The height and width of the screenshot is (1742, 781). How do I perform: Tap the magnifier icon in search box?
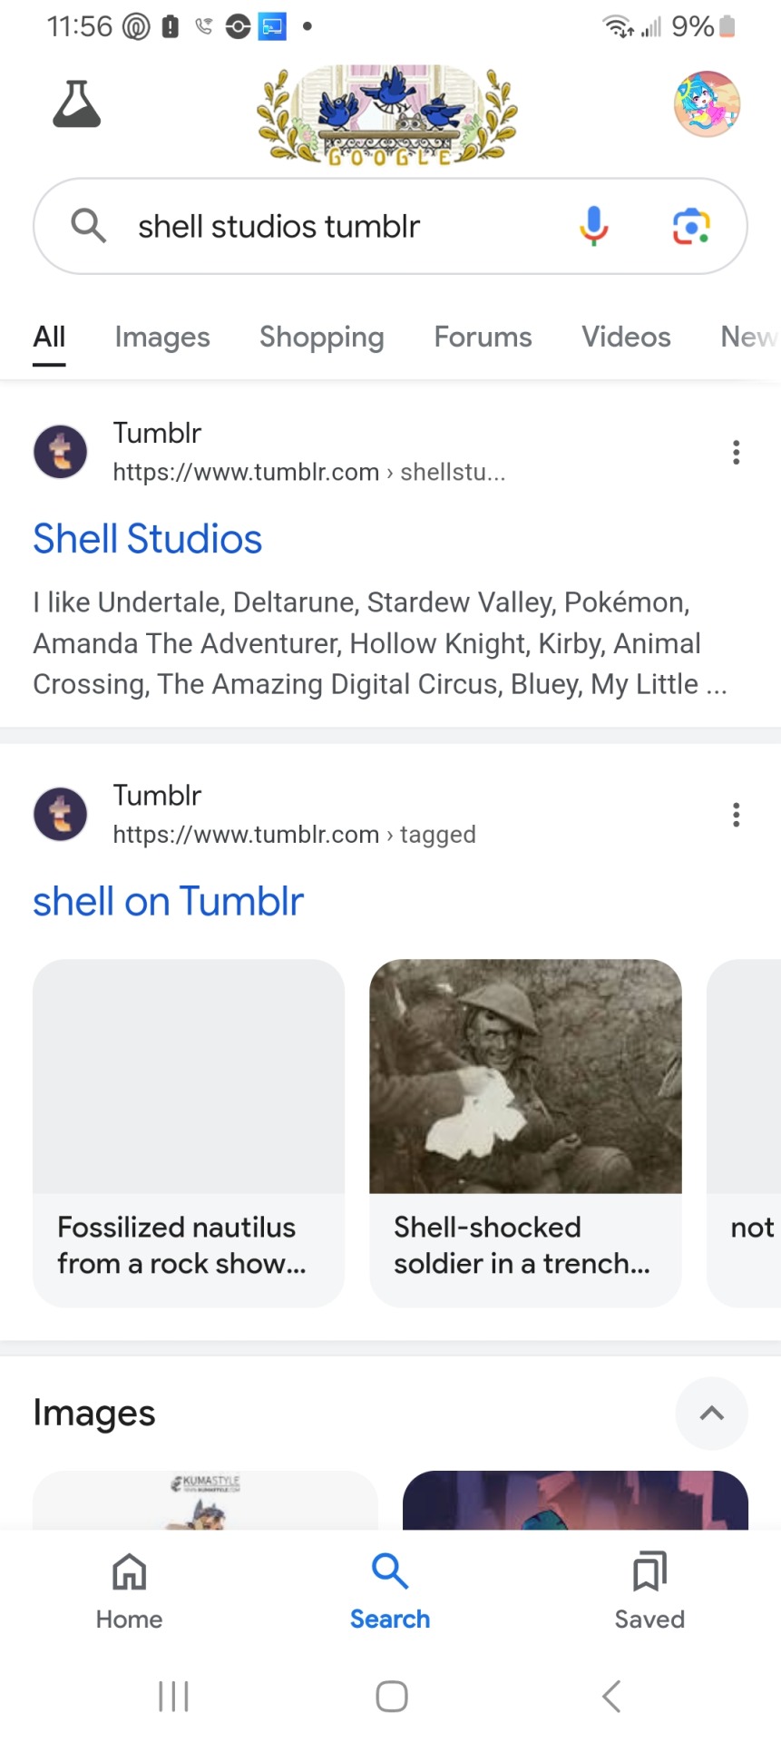click(x=88, y=225)
